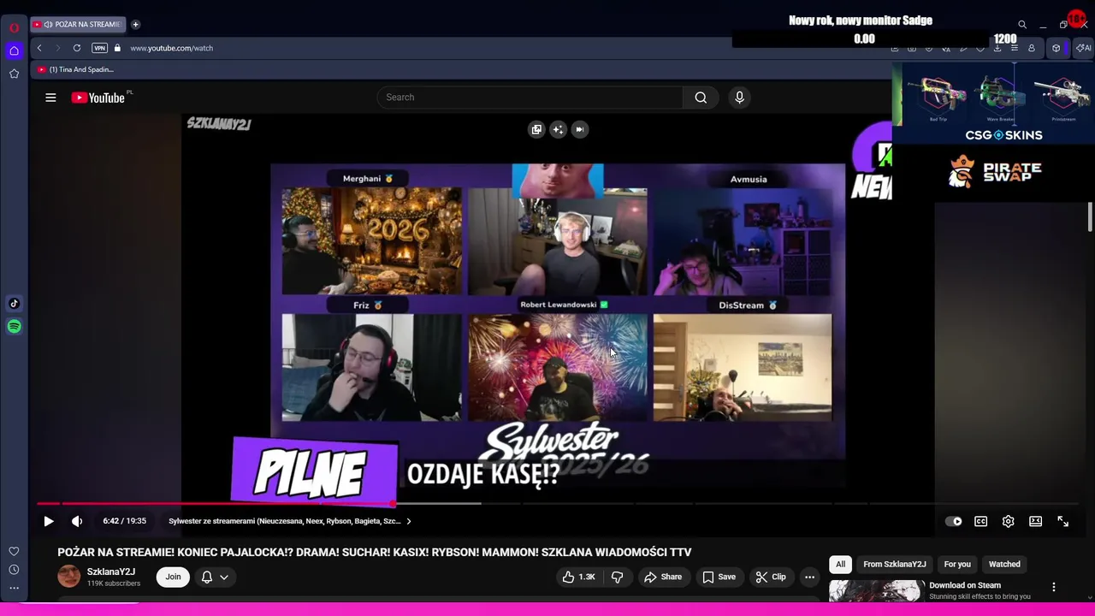The height and width of the screenshot is (616, 1095).
Task: Click the sparkle icon above the player
Action: pos(558,129)
